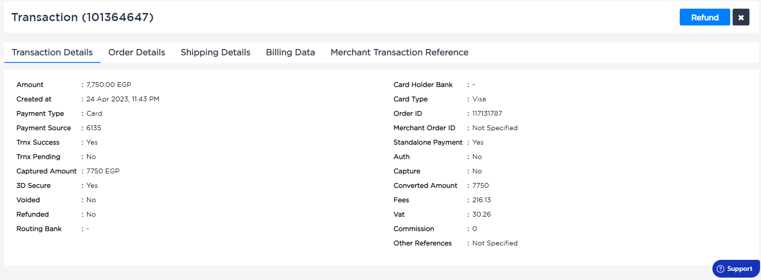Click the question mark Support icon
Image resolution: width=761 pixels, height=280 pixels.
coord(721,269)
